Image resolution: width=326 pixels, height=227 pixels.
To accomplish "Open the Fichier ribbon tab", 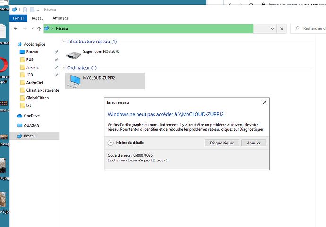I will pyautogui.click(x=18, y=18).
